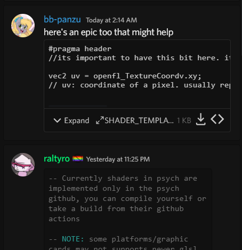Click the message text about an epic
This screenshot has height=250, width=242.
[109, 33]
